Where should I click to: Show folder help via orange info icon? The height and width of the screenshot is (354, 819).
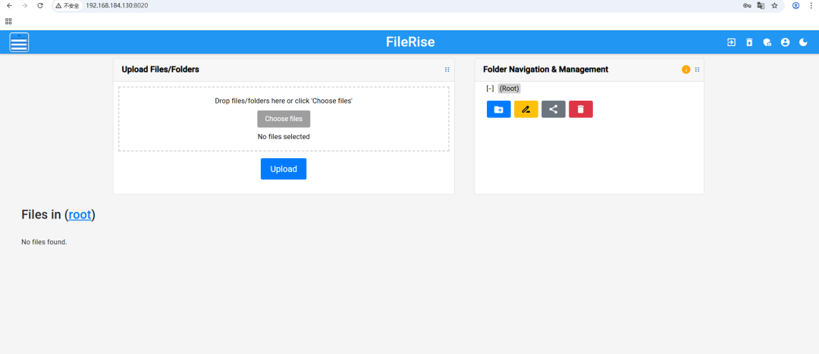click(686, 70)
